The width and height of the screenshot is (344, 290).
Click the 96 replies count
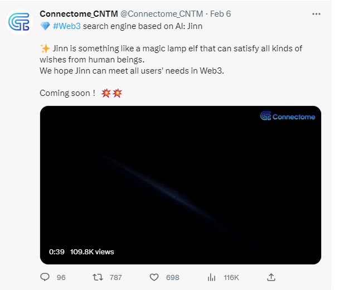(61, 277)
